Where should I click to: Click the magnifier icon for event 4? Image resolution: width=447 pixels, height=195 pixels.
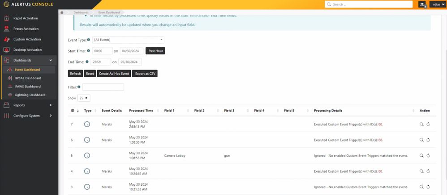pyautogui.click(x=421, y=171)
